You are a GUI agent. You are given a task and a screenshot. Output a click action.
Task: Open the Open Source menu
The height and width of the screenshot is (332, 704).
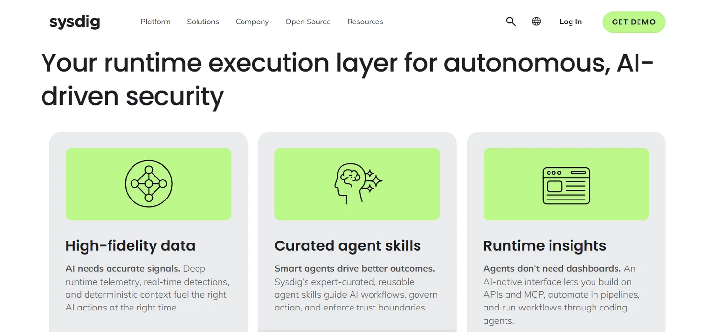tap(308, 22)
